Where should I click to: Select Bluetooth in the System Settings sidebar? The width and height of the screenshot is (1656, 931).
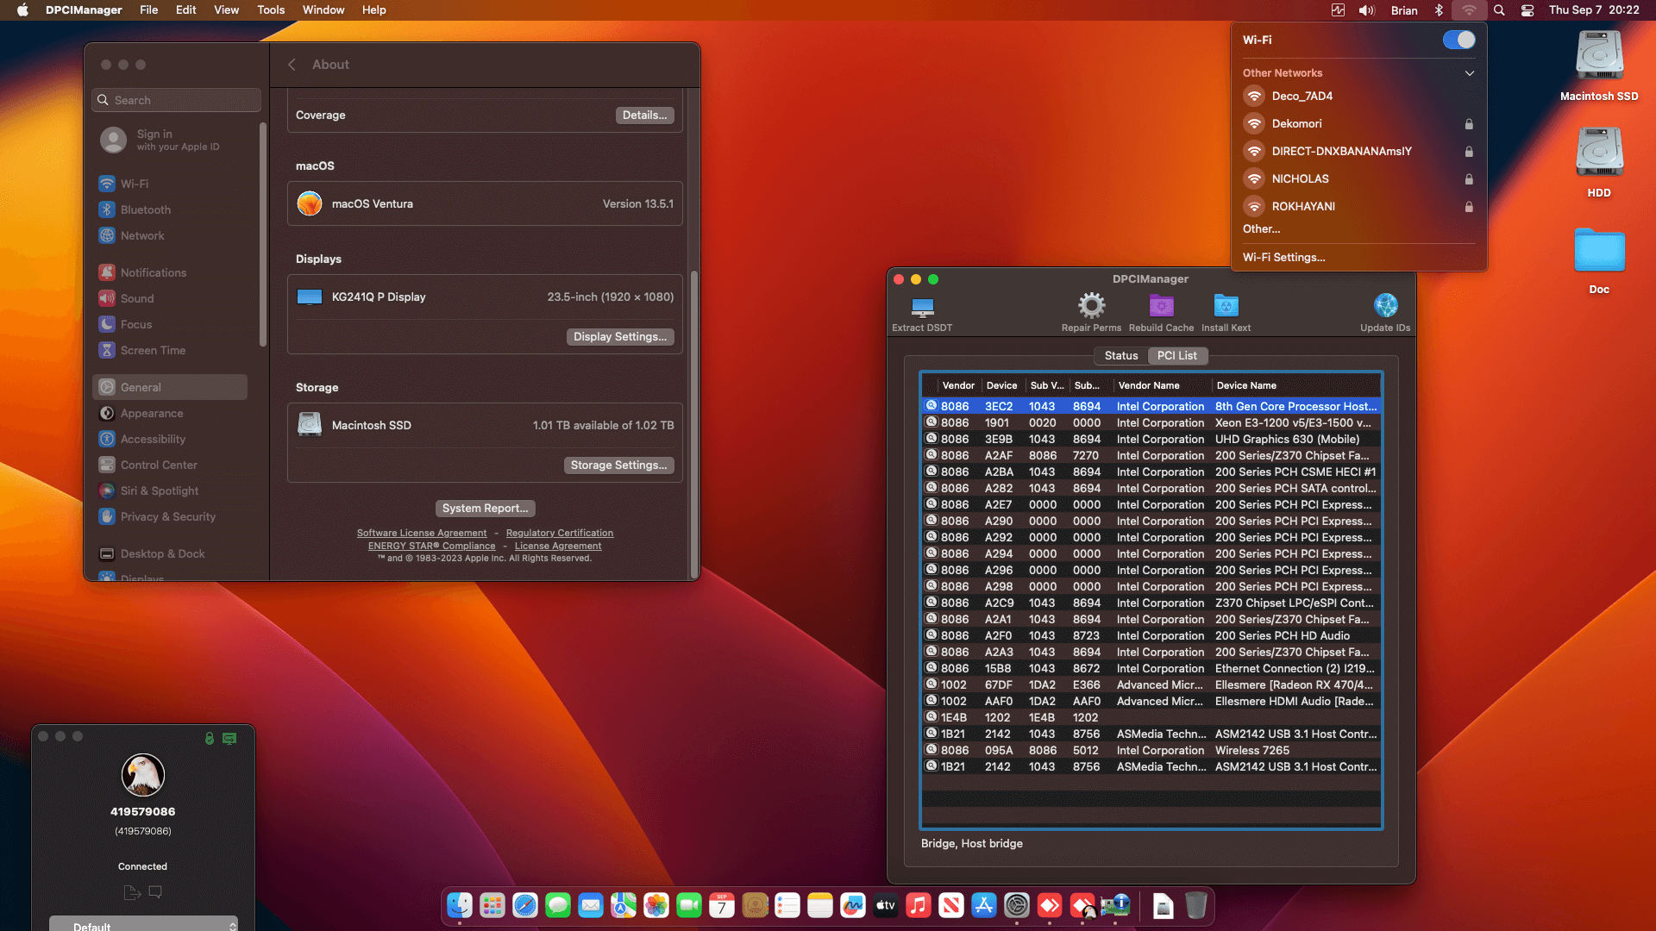[145, 209]
